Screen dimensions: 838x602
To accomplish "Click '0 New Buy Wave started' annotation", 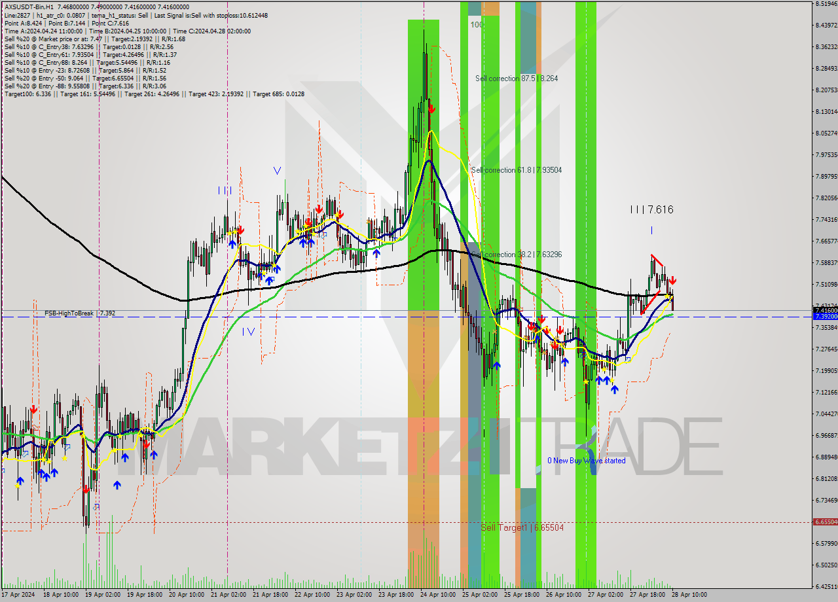I will pyautogui.click(x=587, y=461).
